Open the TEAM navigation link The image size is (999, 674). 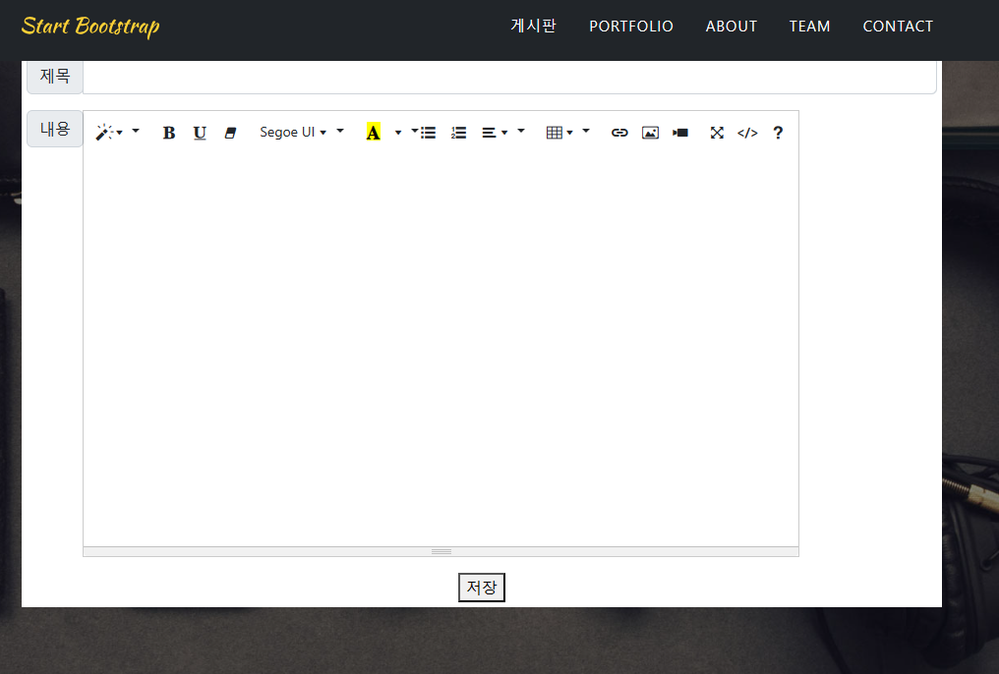pyautogui.click(x=810, y=27)
